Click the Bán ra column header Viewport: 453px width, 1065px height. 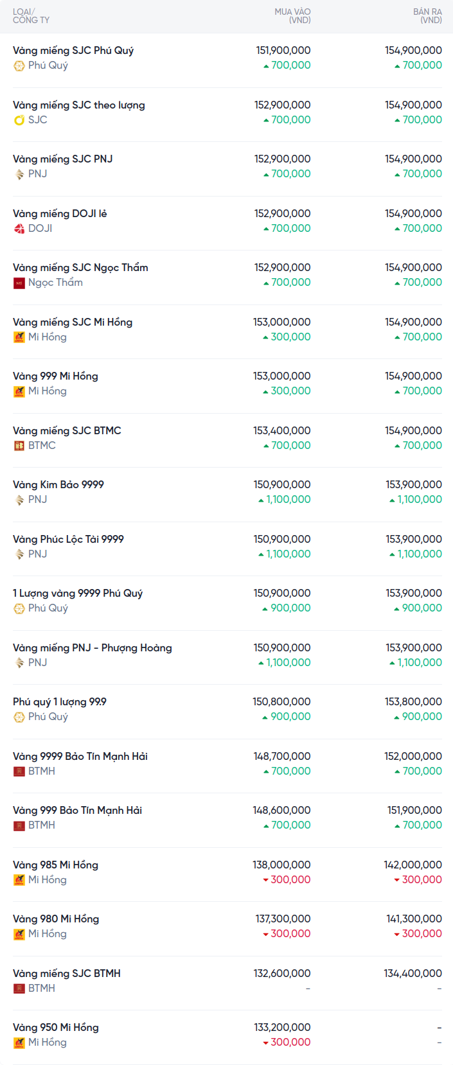[x=427, y=16]
